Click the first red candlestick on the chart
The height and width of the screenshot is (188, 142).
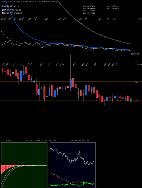point(3,70)
